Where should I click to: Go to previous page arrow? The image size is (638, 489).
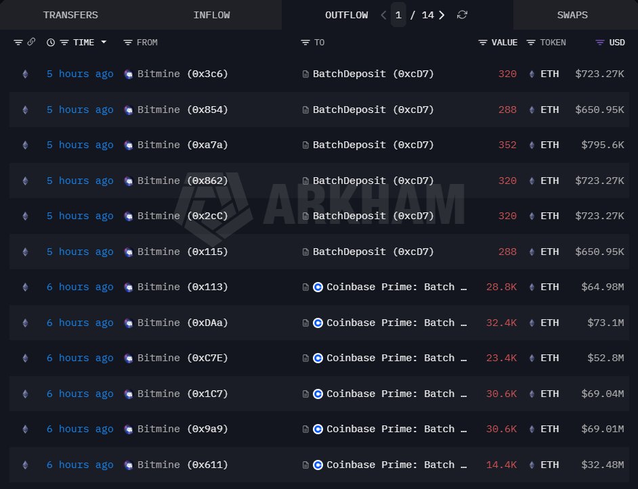[383, 15]
